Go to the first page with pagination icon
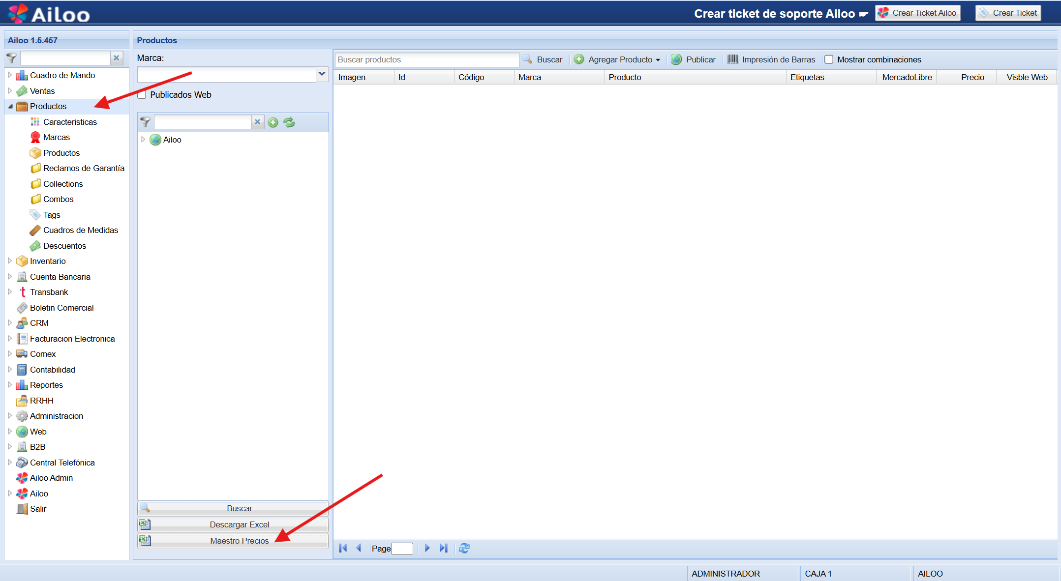Viewport: 1061px width, 581px height. (343, 548)
